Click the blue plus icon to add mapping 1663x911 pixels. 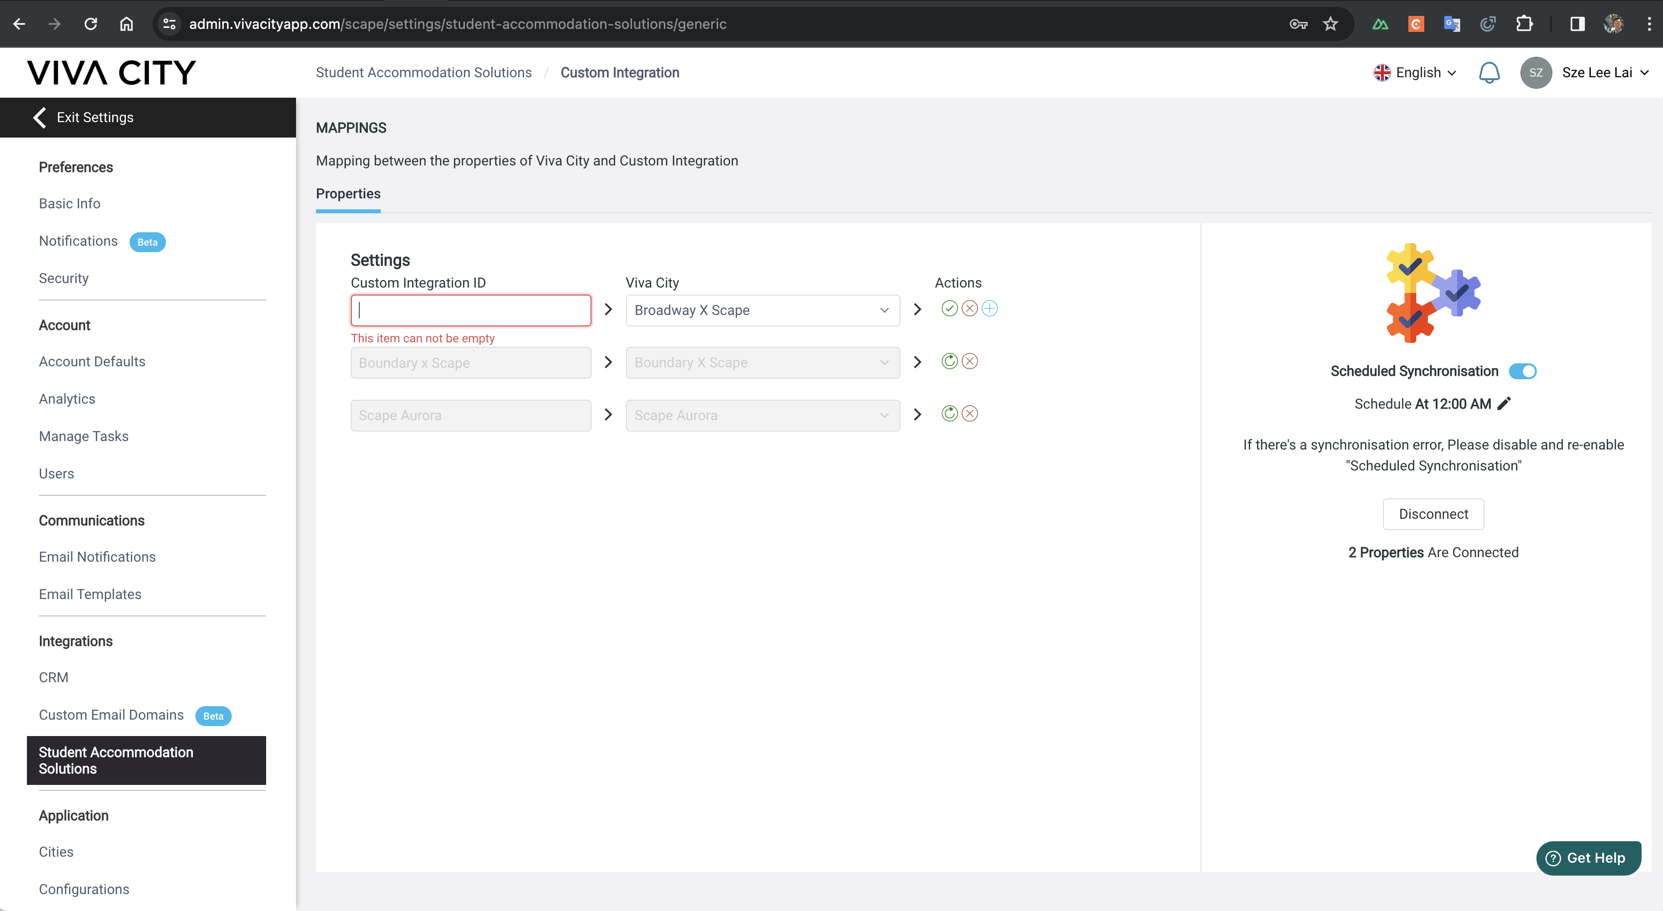[x=990, y=308]
